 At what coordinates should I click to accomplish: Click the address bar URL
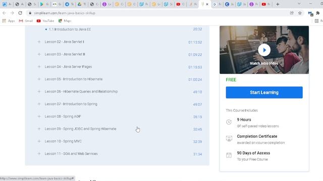[65, 13]
